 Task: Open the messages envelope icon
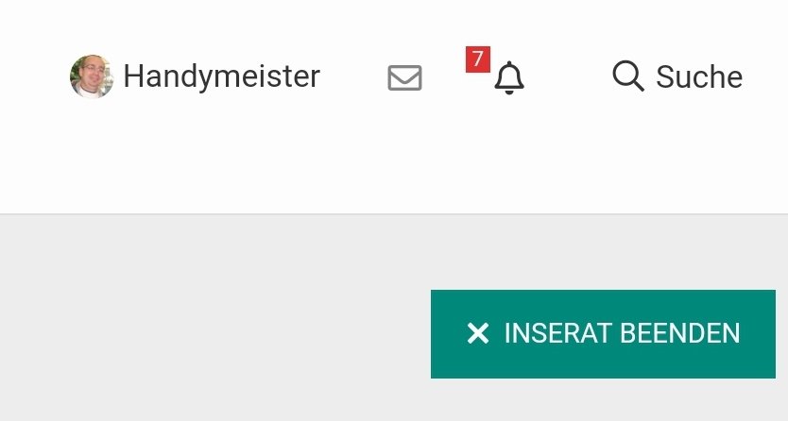click(x=404, y=77)
